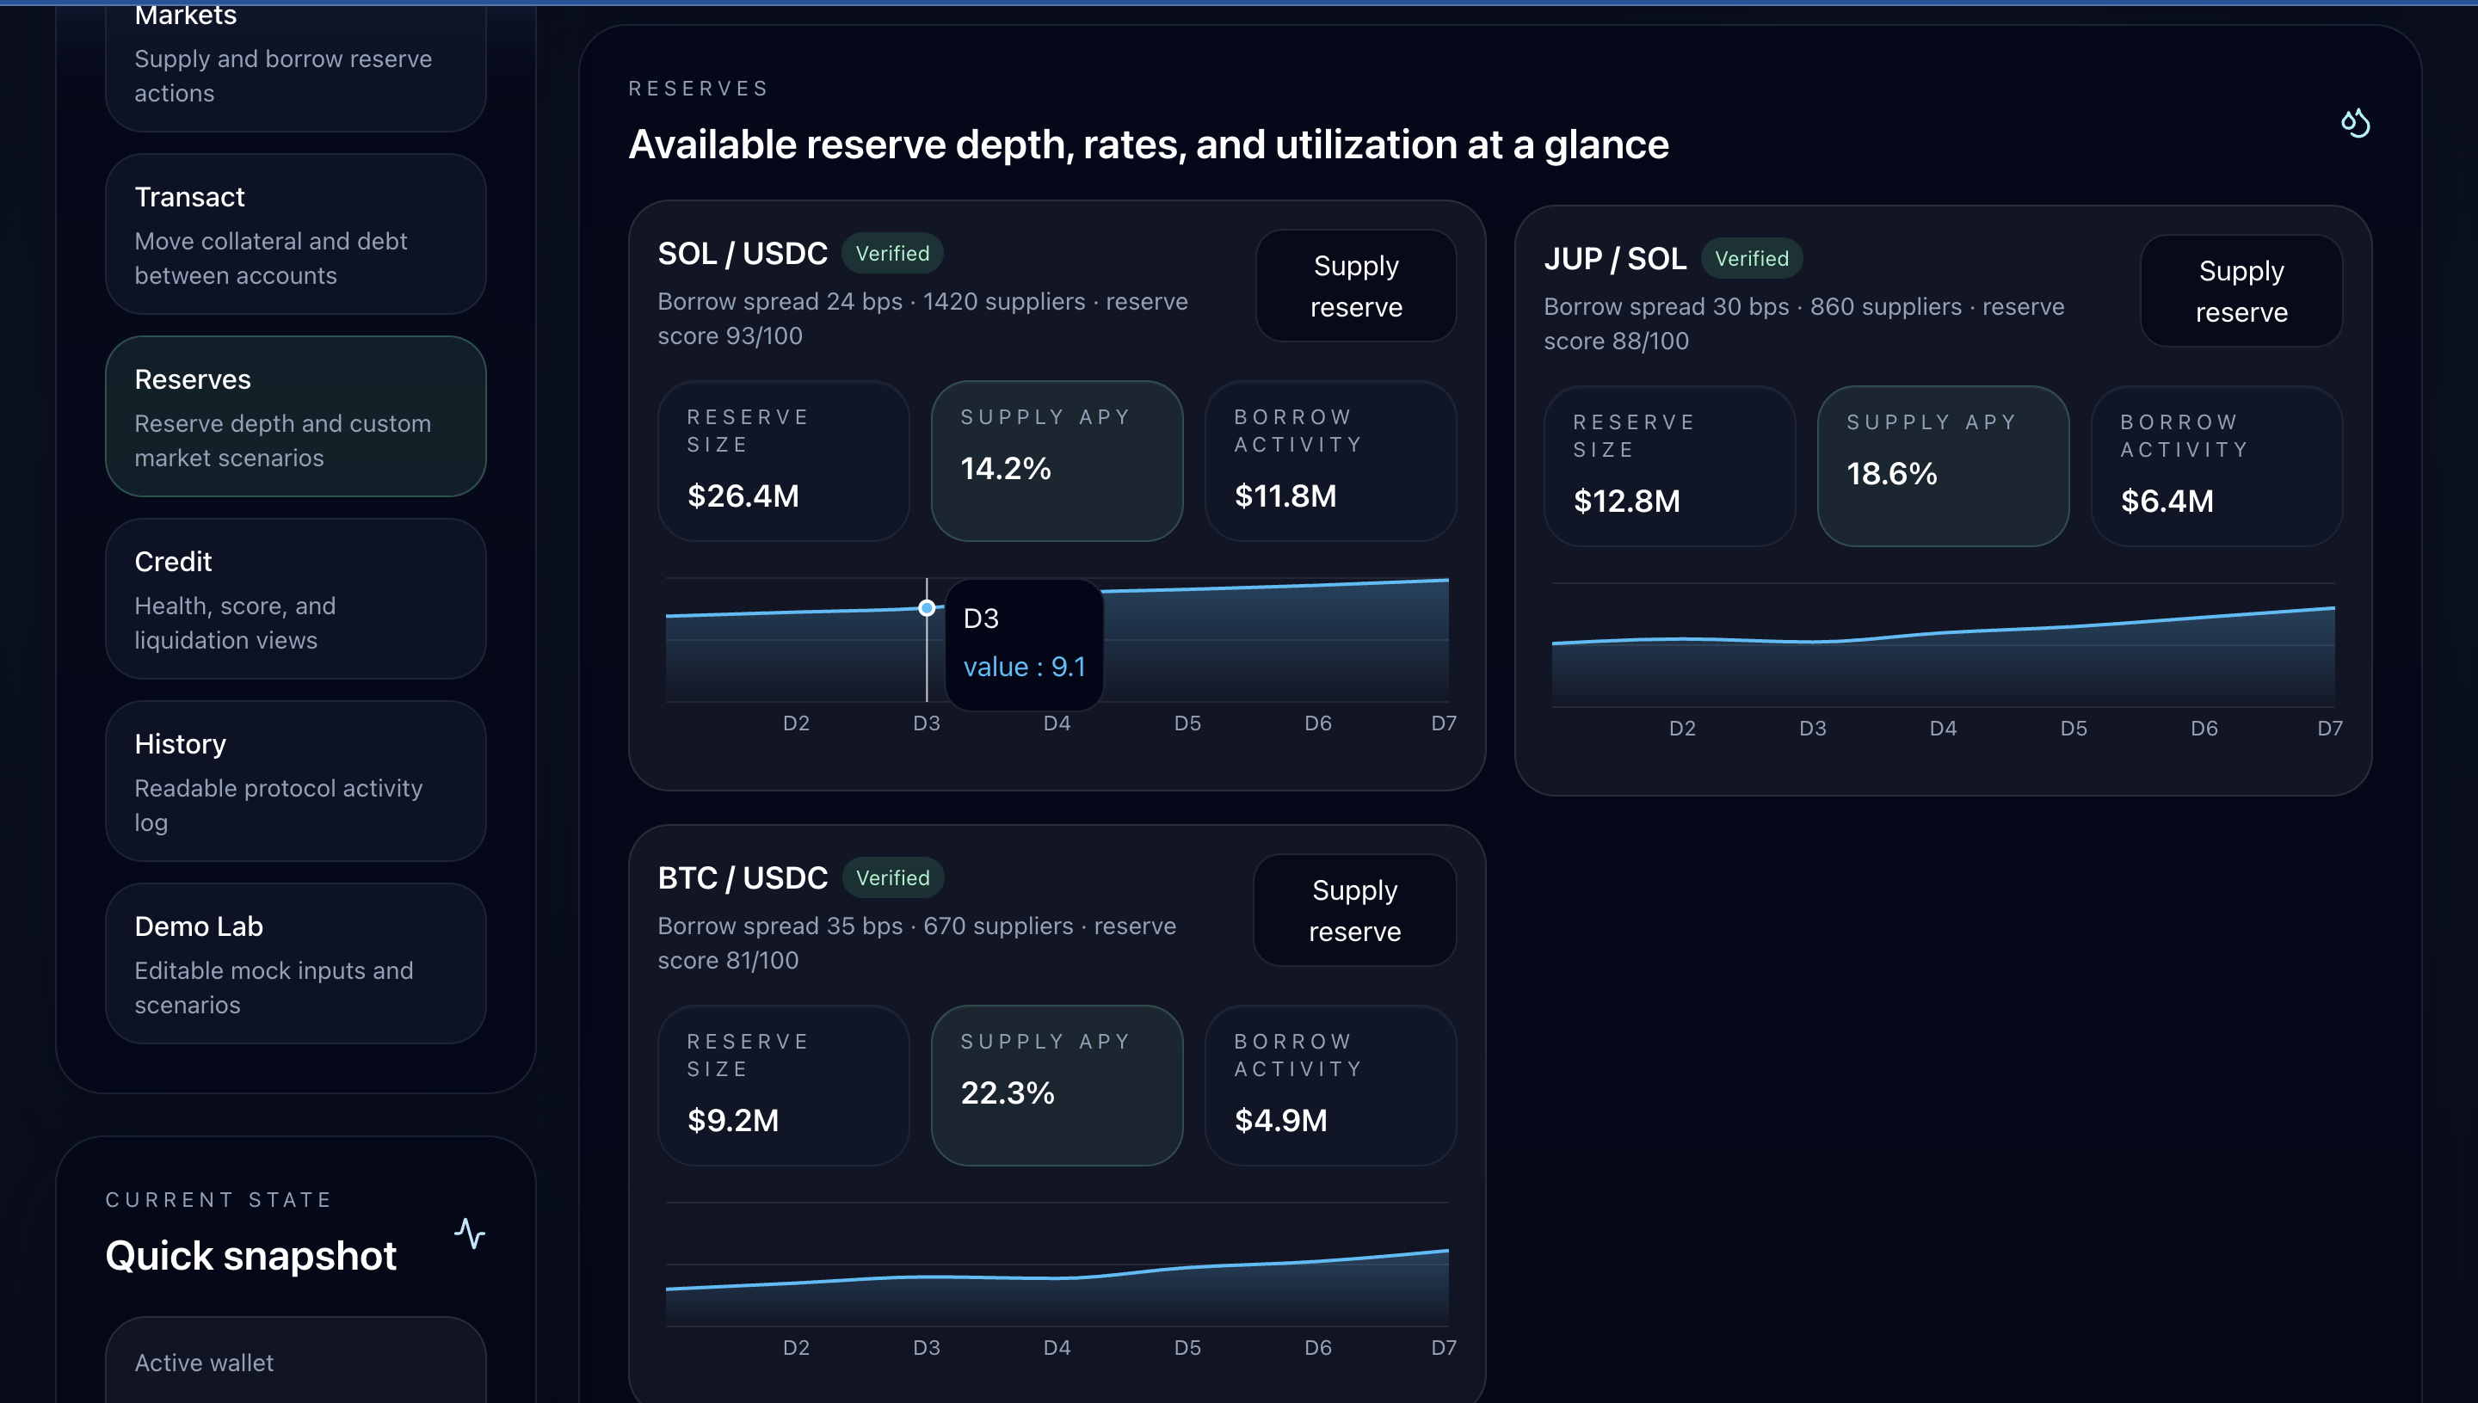Open the History protocol activity log

point(295,780)
